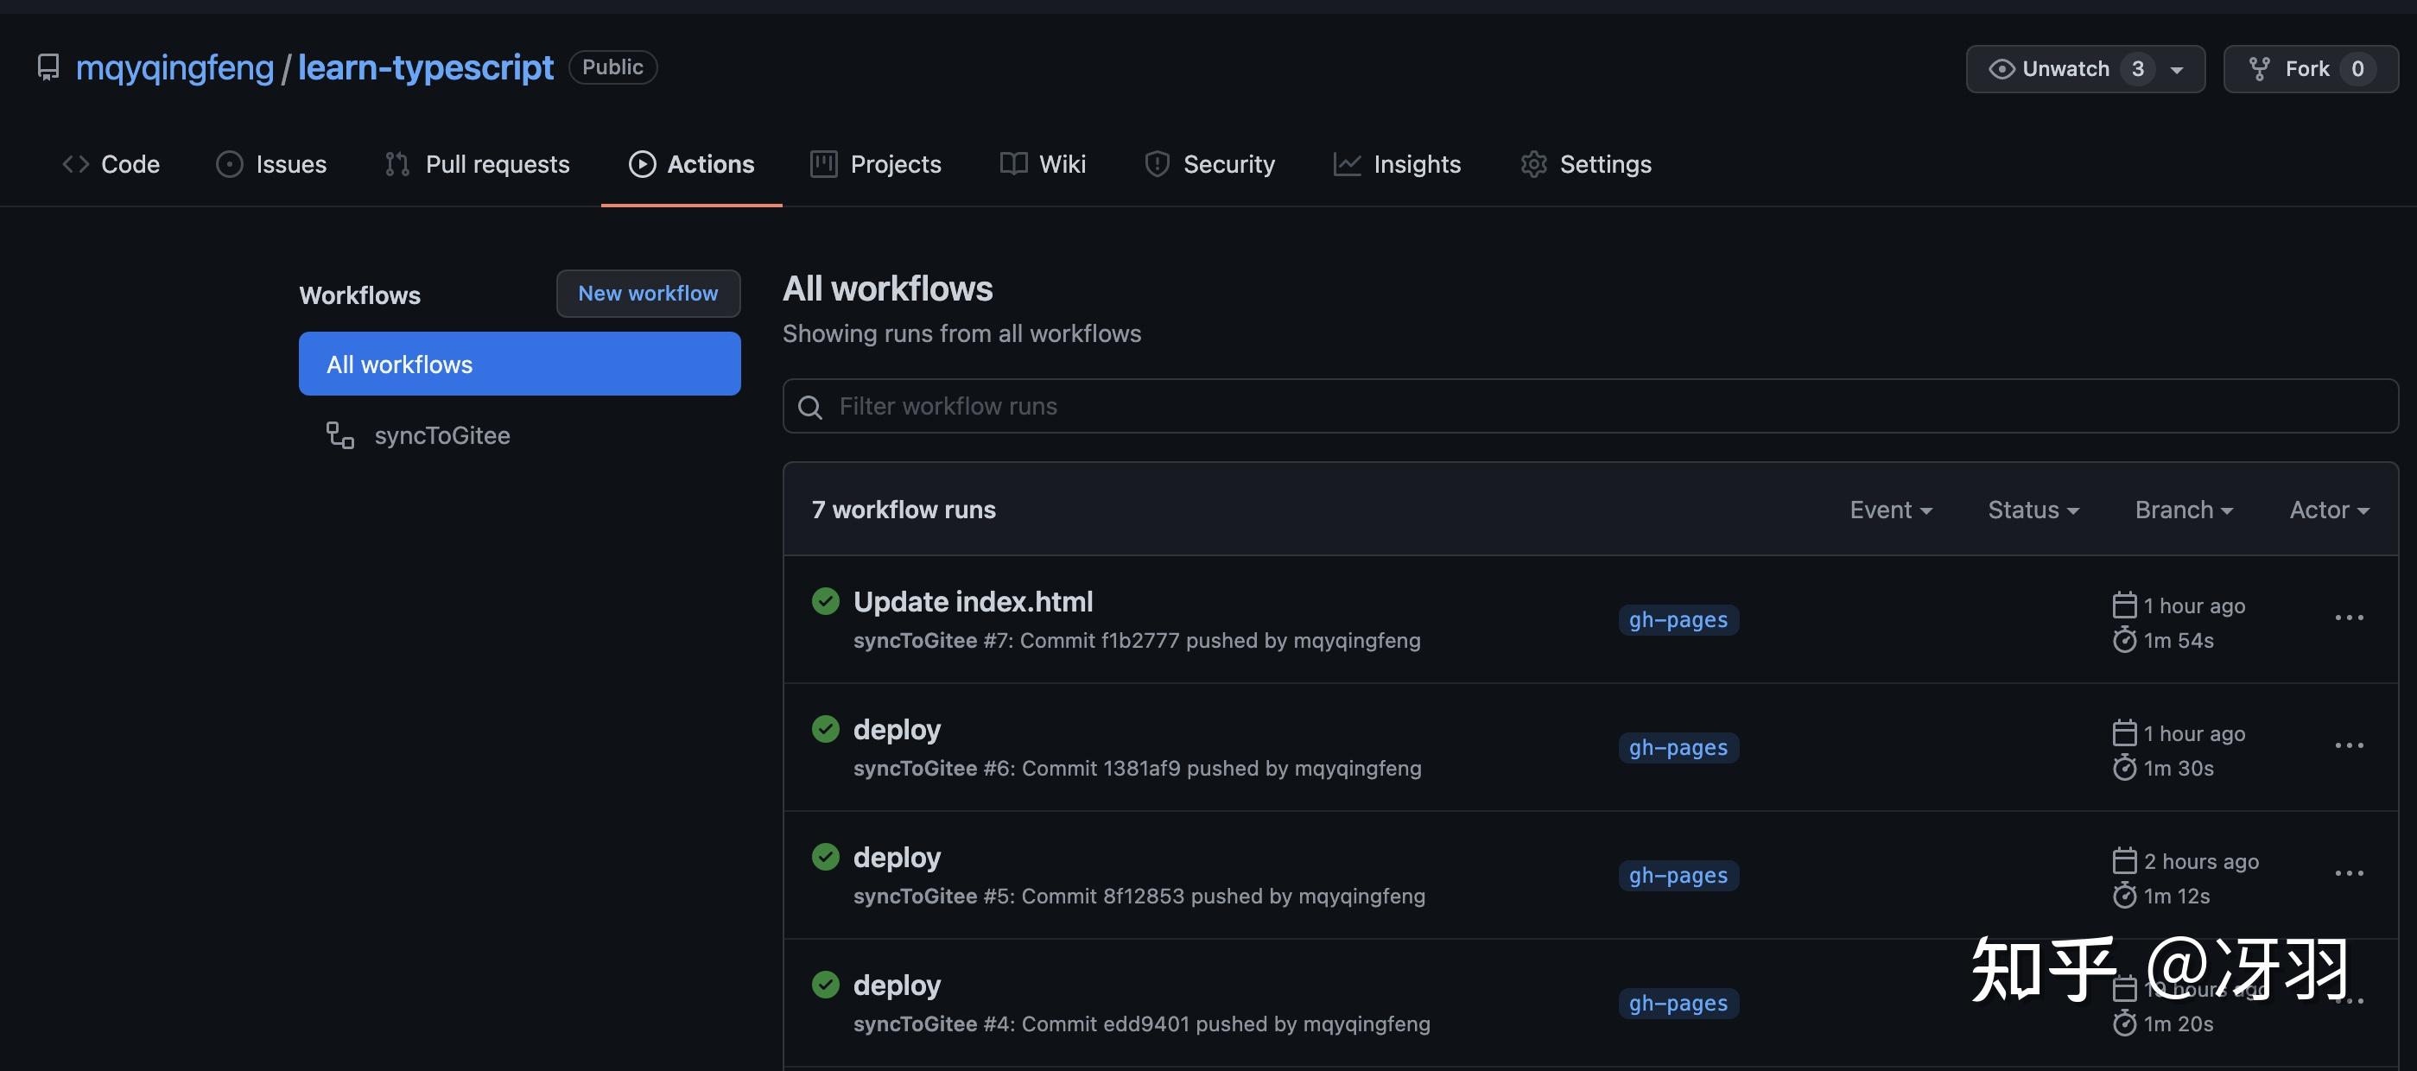Fork the learn-typescript repository
This screenshot has width=2417, height=1071.
pyautogui.click(x=2310, y=68)
